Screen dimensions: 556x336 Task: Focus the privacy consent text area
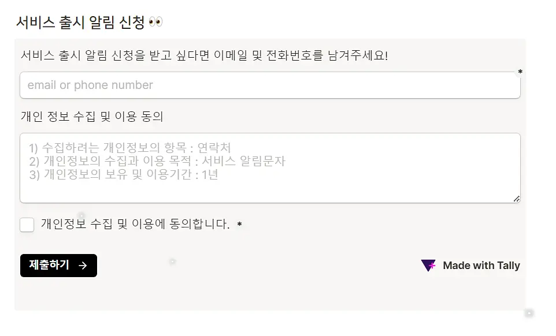270,168
